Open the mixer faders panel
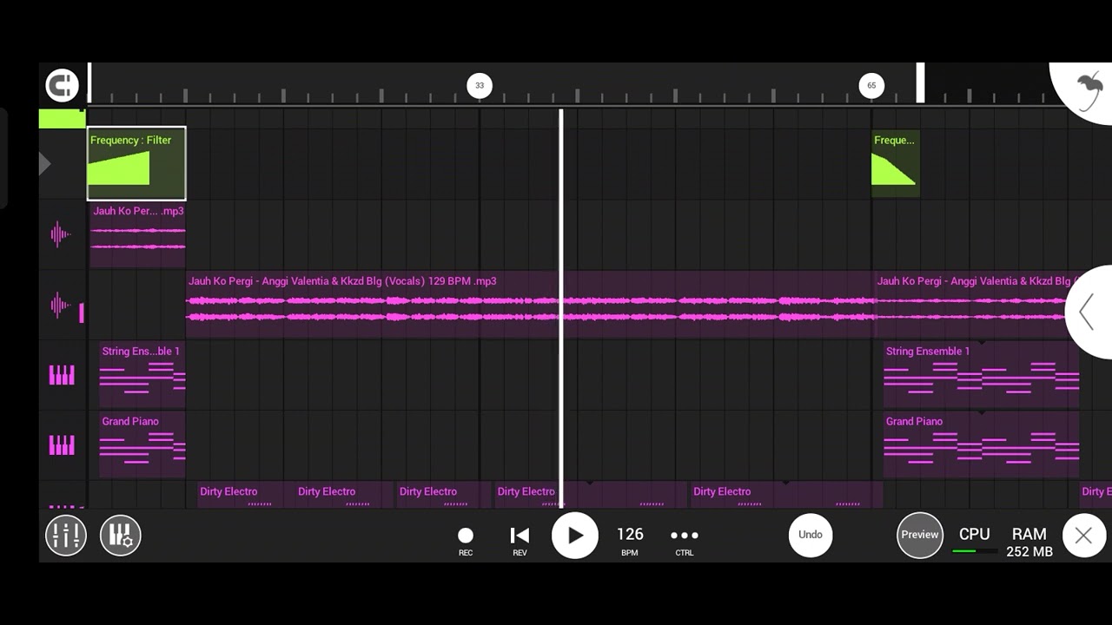Viewport: 1112px width, 625px height. coord(66,536)
